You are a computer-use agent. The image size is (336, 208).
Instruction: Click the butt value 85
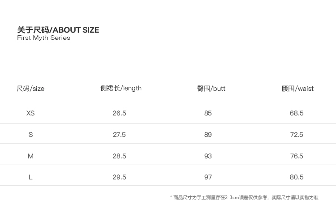(208, 113)
